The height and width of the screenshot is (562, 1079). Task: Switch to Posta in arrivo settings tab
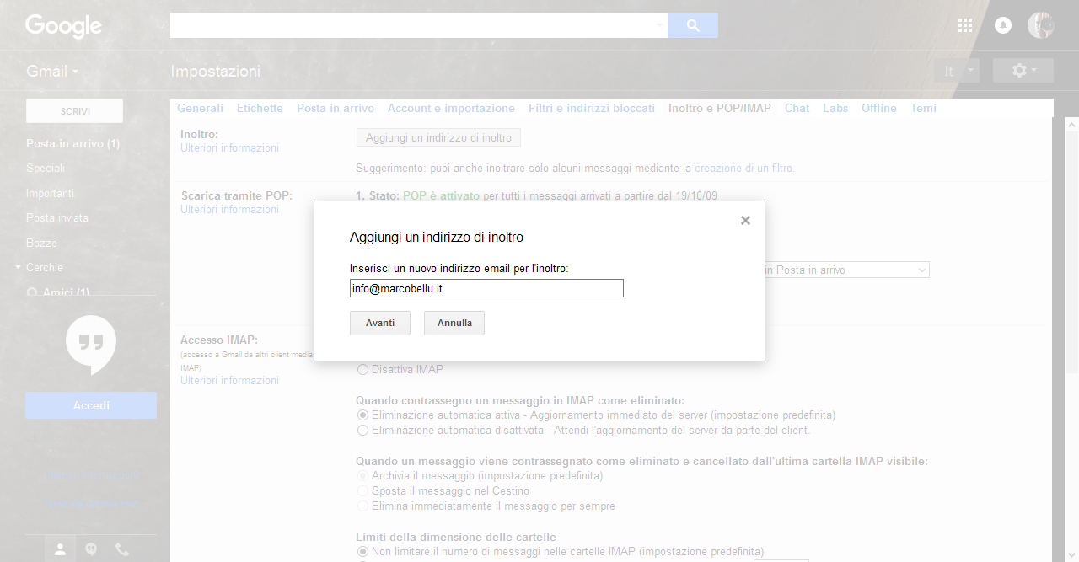coord(336,108)
